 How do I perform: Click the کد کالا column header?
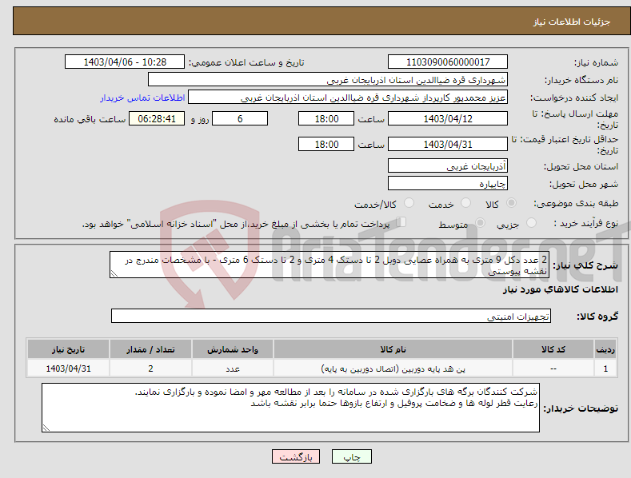click(553, 349)
